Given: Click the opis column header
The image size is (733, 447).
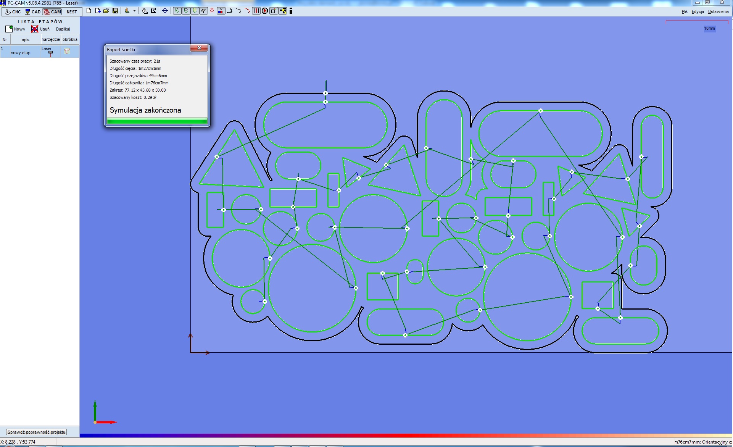Looking at the screenshot, I should [26, 40].
